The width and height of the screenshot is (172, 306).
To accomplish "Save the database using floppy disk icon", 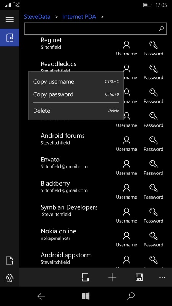I will [139, 277].
